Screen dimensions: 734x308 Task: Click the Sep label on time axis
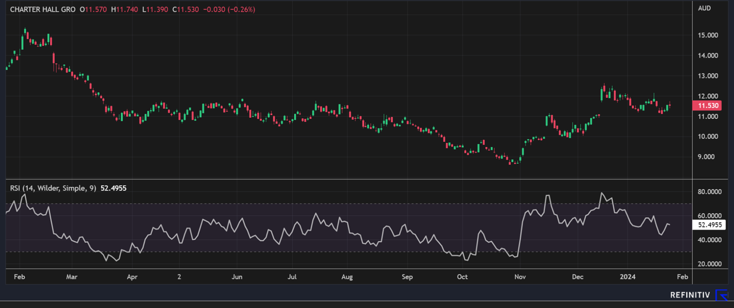tap(407, 277)
